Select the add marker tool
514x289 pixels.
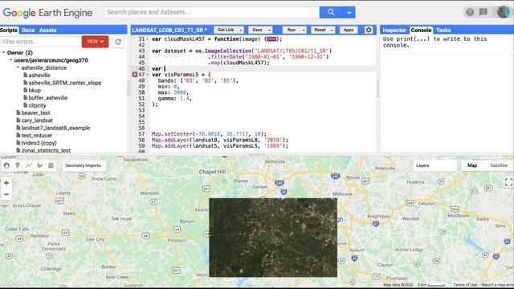pyautogui.click(x=18, y=165)
